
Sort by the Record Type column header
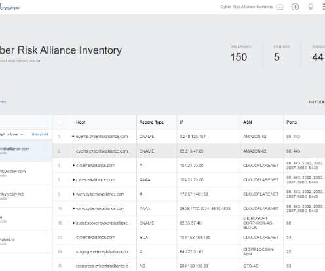[x=151, y=122]
